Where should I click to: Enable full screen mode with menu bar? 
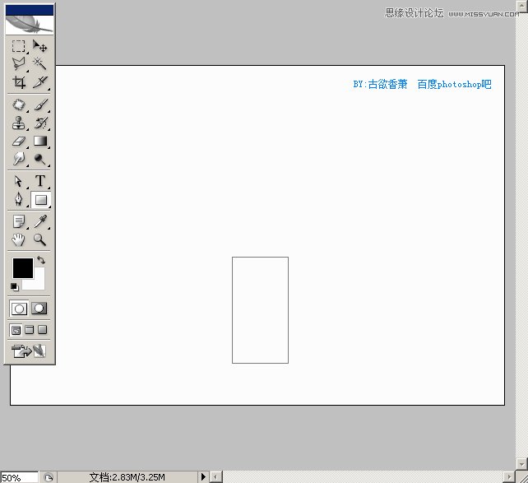coord(30,330)
